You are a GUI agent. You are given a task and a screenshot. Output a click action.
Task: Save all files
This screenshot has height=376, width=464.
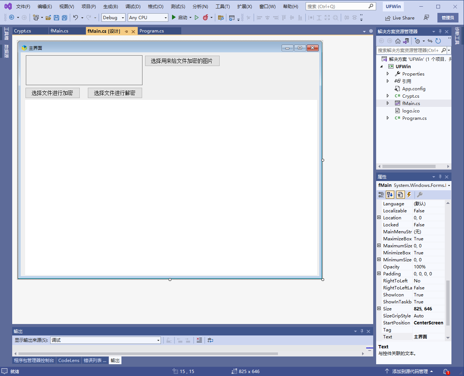point(65,17)
